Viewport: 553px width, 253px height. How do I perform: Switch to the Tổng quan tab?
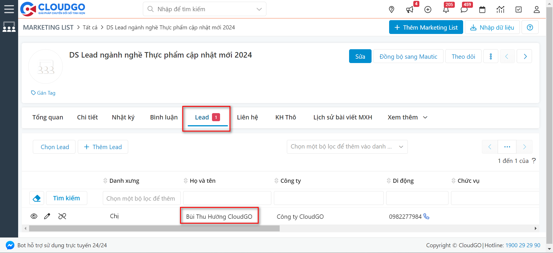coord(48,117)
